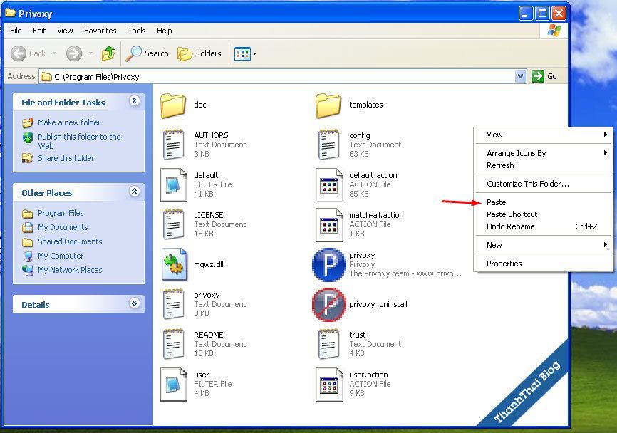
Task: Click Publish this folder to the Web
Action: [x=79, y=141]
